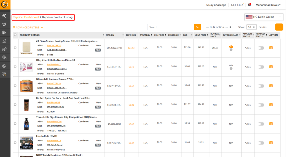Image resolution: width=286 pixels, height=157 pixels.
Task: Click info icon under Pizza Stone crown
Action: coord(231,50)
